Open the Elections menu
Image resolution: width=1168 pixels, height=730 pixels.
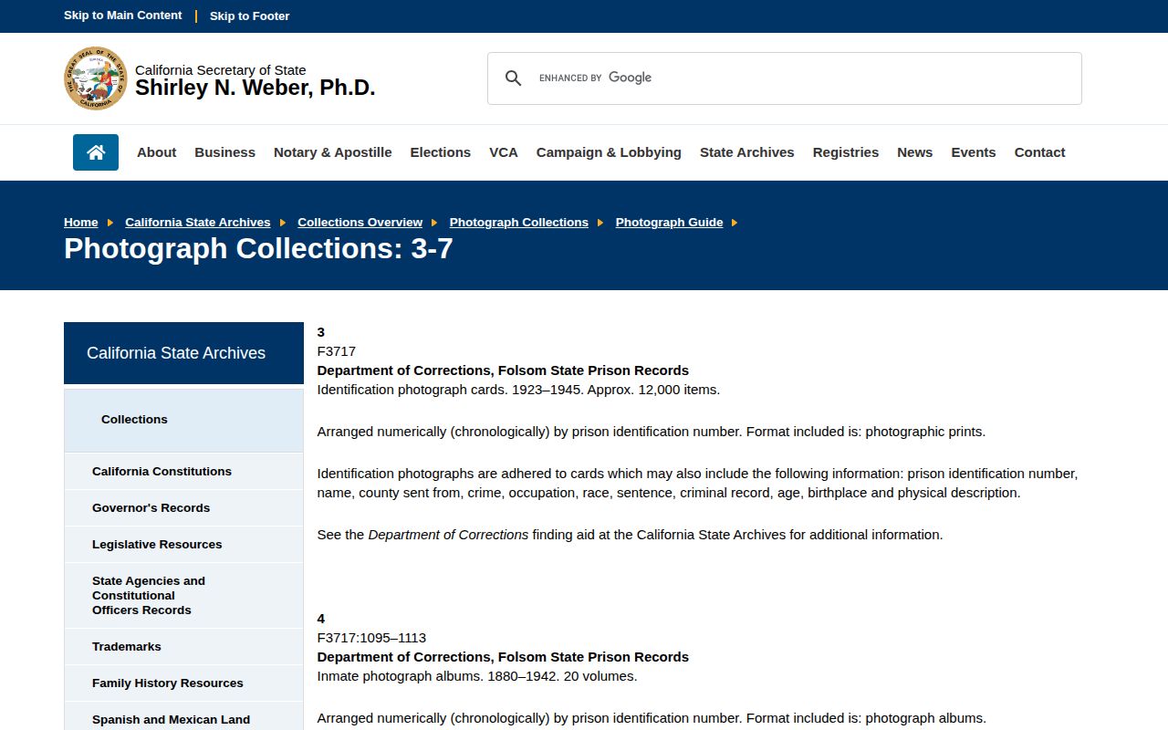point(440,152)
